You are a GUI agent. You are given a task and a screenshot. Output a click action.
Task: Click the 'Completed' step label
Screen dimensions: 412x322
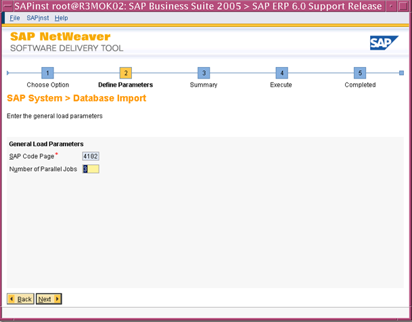click(360, 85)
